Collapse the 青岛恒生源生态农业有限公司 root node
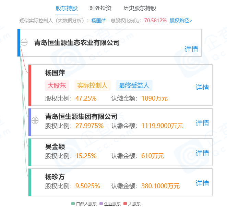The image size is (227, 207). point(24,43)
